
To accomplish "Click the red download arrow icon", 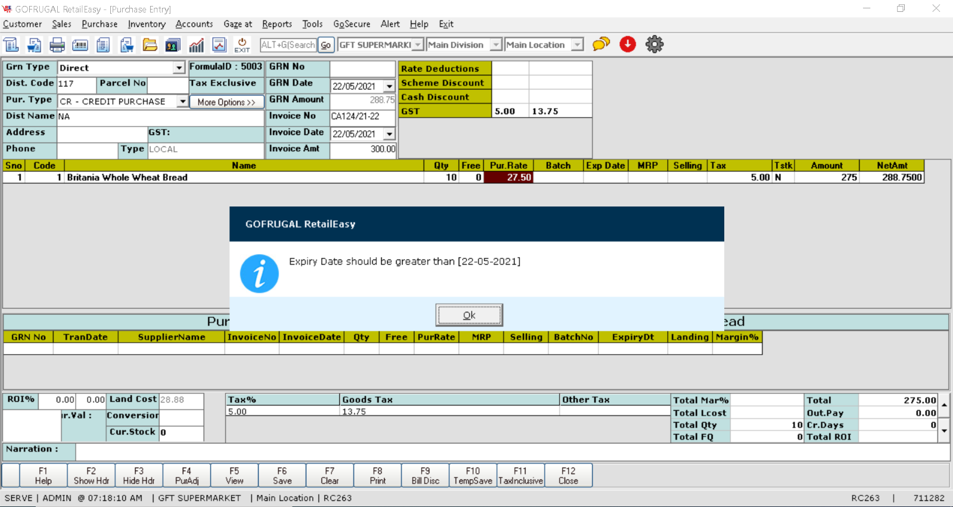I will (627, 44).
